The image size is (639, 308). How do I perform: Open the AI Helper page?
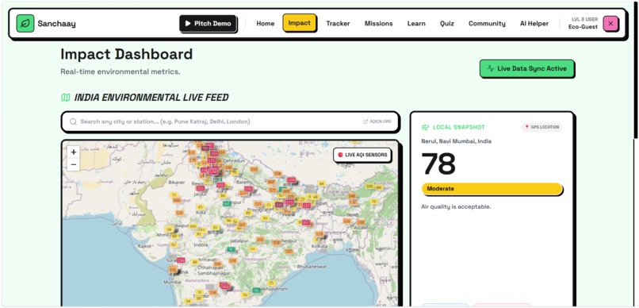point(534,23)
